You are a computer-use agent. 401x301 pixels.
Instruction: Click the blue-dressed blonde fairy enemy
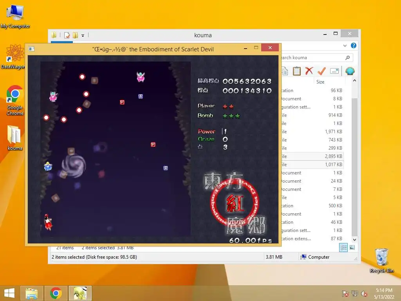48,166
